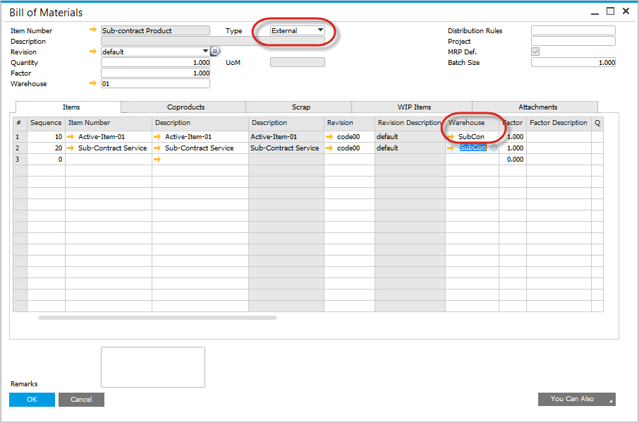Screen dimensions: 639x423
Task: Open Active-Item-01 item number link arrow in row 1
Action: pyautogui.click(x=71, y=137)
